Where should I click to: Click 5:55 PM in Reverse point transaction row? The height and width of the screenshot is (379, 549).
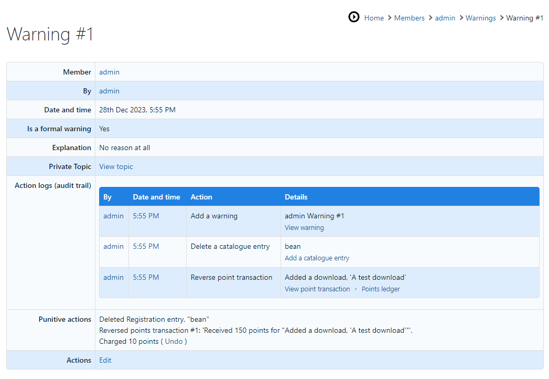pos(146,277)
